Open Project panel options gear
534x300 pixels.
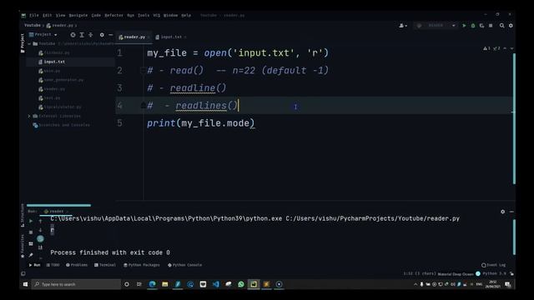102,35
